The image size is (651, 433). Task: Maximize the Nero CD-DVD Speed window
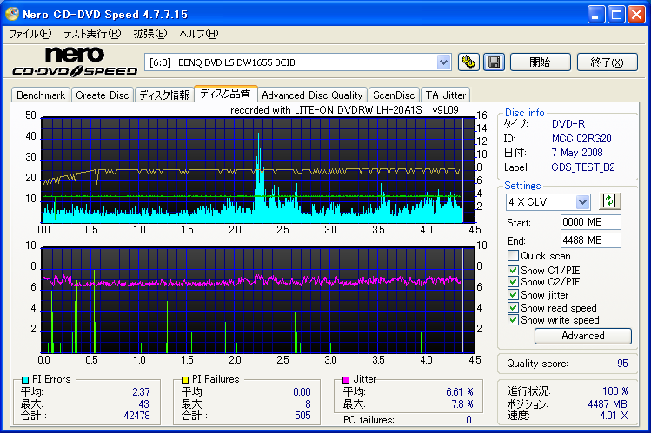click(x=616, y=15)
